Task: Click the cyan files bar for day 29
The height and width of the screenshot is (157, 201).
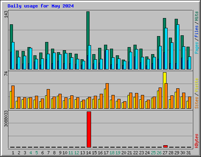Action: pos(178,47)
